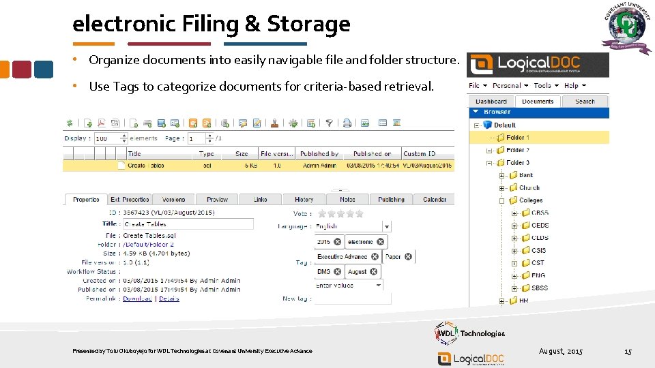
Task: Open the Versions tab
Action: (173, 200)
